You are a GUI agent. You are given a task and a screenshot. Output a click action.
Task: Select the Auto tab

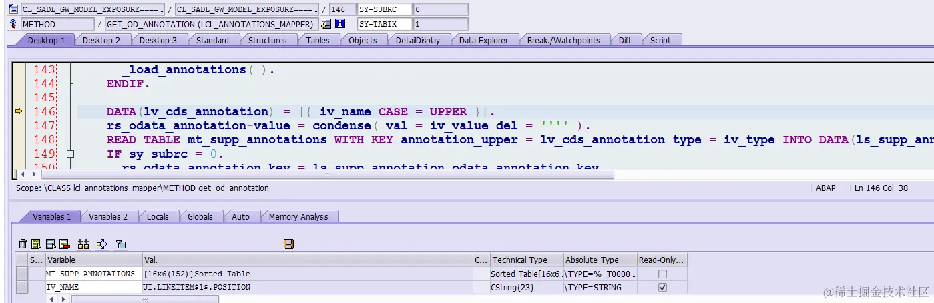pyautogui.click(x=240, y=216)
